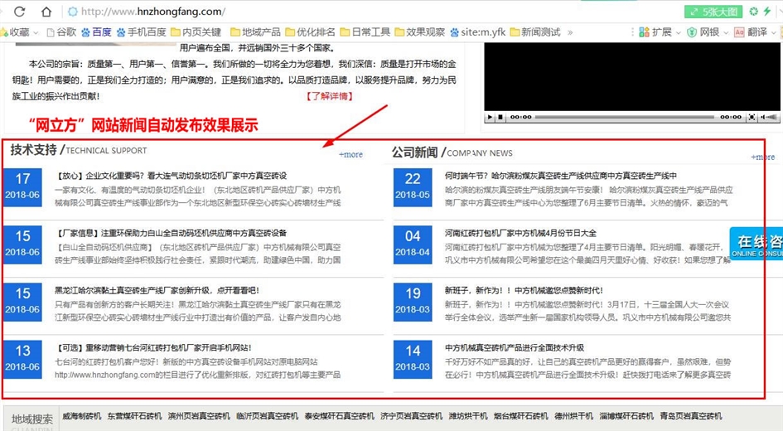Open the 手机百度 bookmark
The image size is (783, 431).
[x=142, y=32]
